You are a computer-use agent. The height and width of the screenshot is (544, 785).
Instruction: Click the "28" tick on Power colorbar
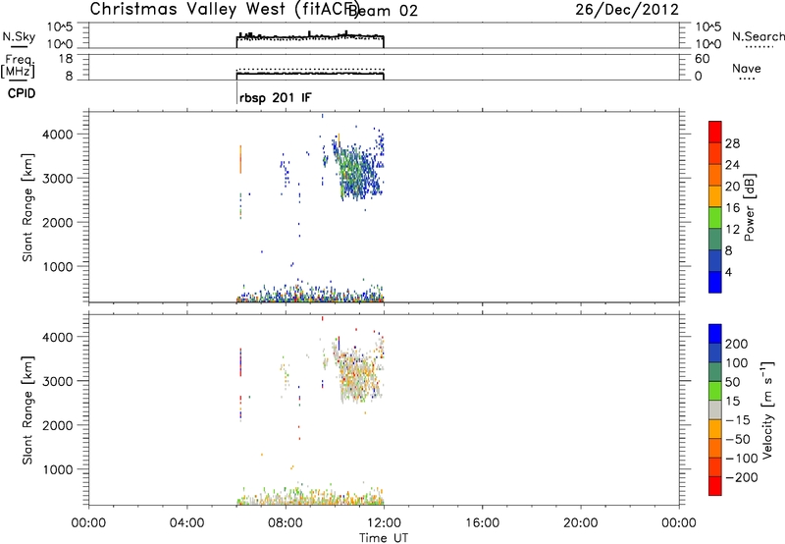(732, 143)
